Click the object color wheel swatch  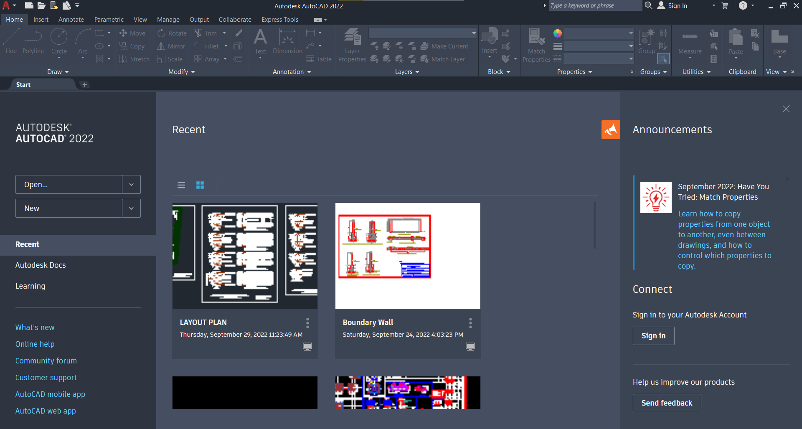tap(558, 33)
